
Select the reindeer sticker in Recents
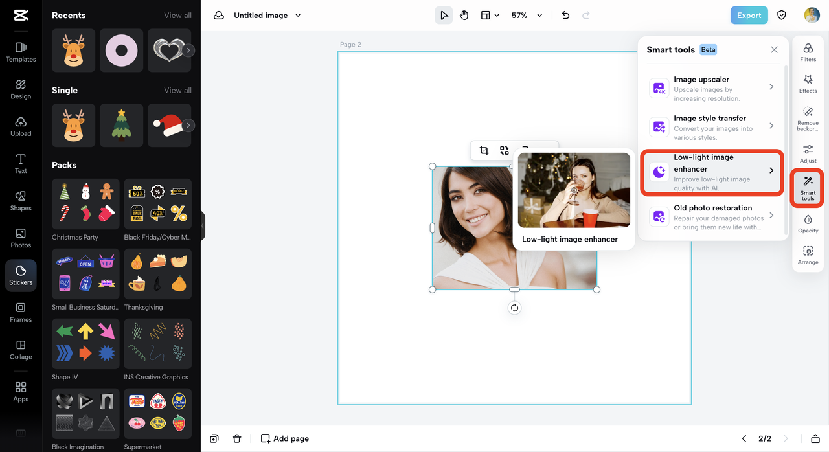[73, 51]
